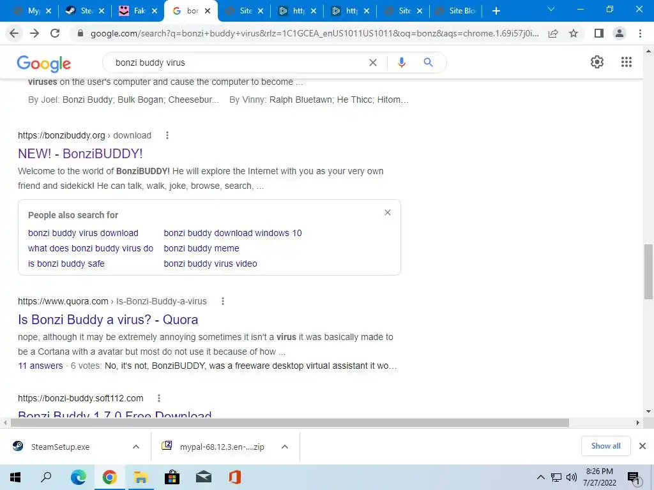Click the padlock site info icon

coord(80,33)
